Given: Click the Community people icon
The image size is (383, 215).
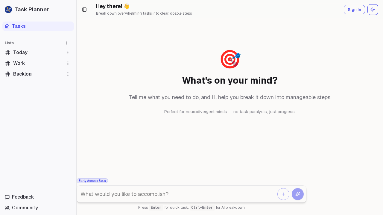Looking at the screenshot, I should point(7,208).
